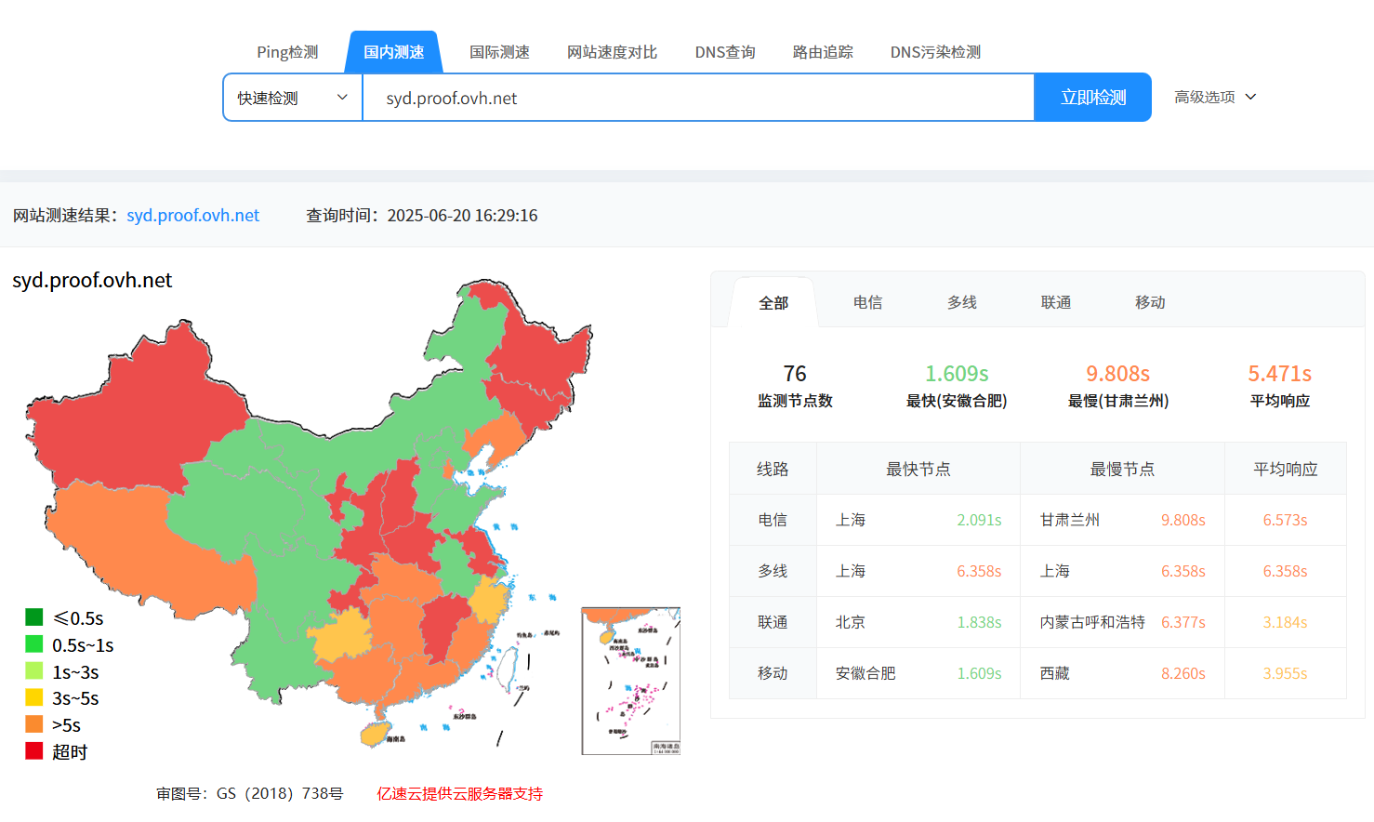This screenshot has height=822, width=1374.
Task: Go to DNS查询 tab
Action: pos(725,52)
